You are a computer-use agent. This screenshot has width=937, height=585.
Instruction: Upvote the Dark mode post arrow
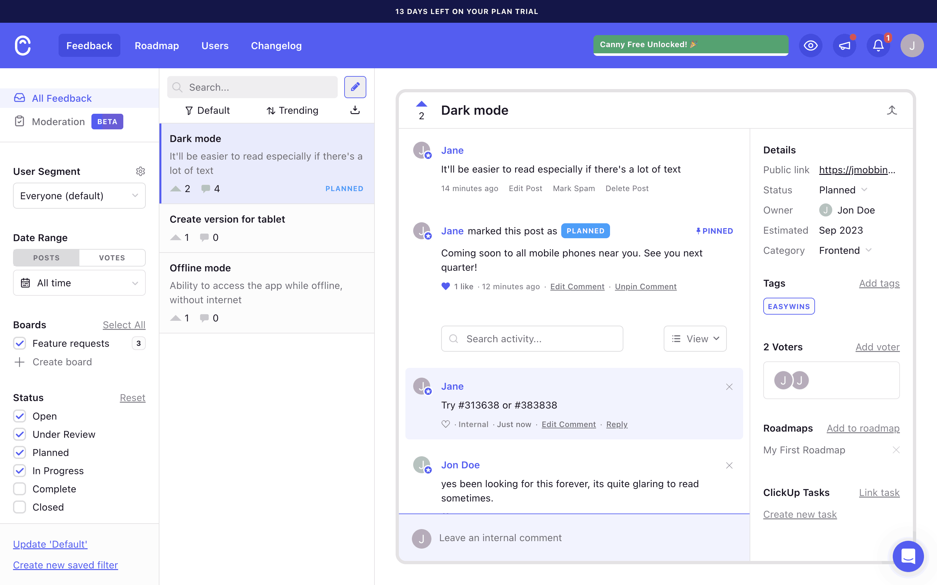click(421, 104)
